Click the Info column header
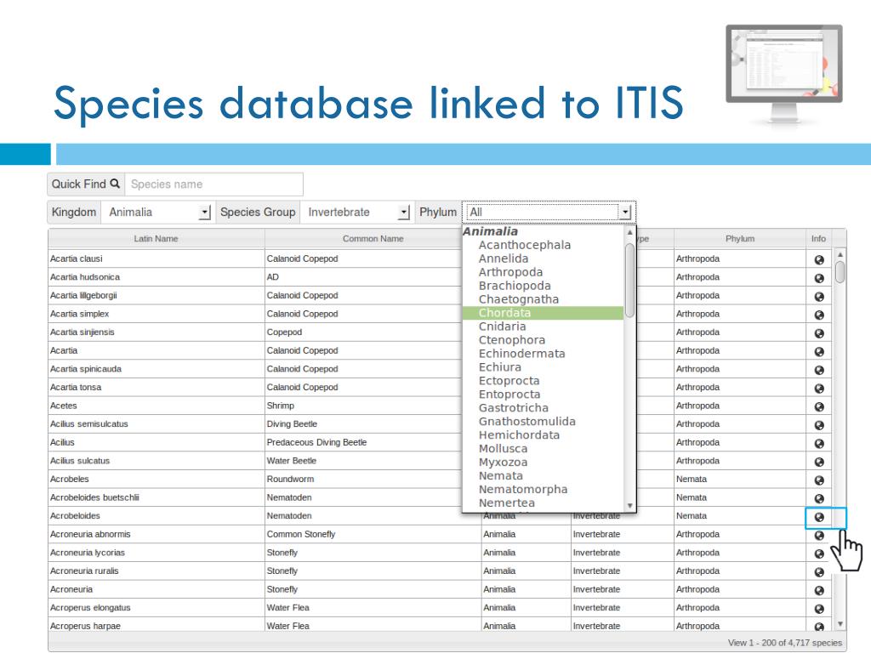Viewport: 871px width, 653px height. click(x=818, y=238)
